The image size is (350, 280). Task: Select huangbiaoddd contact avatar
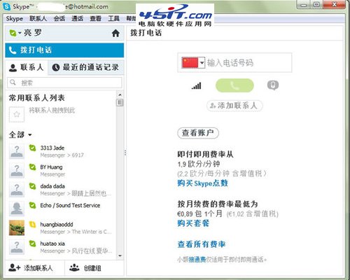pos(17,227)
